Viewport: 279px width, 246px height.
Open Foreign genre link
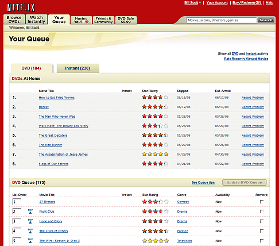coord(183,231)
